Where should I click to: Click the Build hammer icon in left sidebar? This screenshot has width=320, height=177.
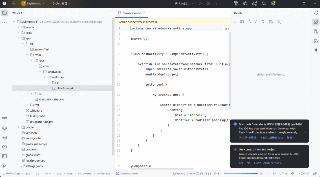pos(4,119)
